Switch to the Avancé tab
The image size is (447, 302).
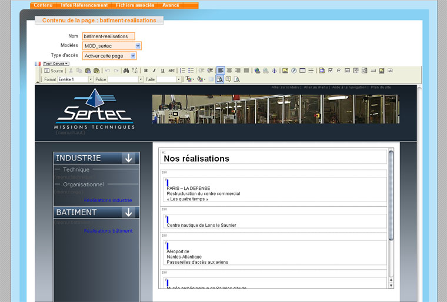(171, 5)
